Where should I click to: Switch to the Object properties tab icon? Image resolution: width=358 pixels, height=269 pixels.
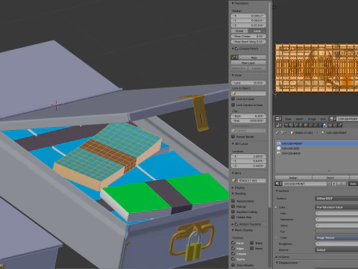[x=306, y=125]
